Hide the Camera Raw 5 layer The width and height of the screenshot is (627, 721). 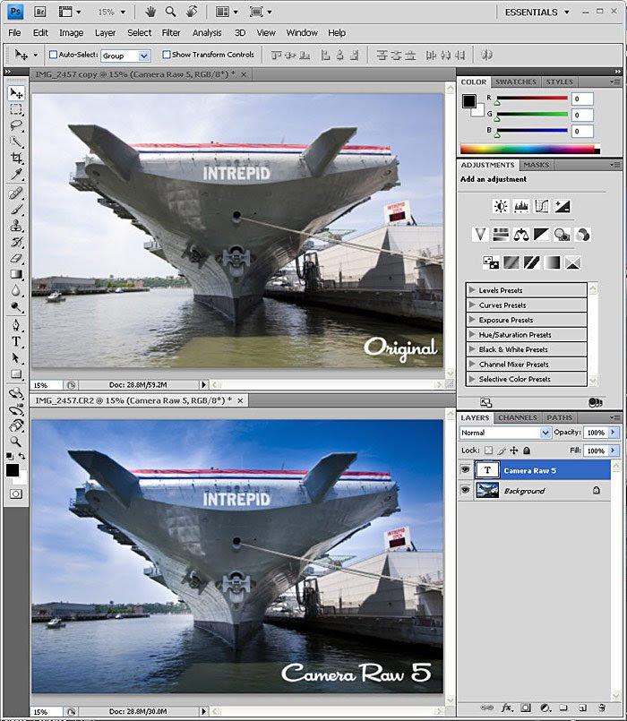click(465, 470)
